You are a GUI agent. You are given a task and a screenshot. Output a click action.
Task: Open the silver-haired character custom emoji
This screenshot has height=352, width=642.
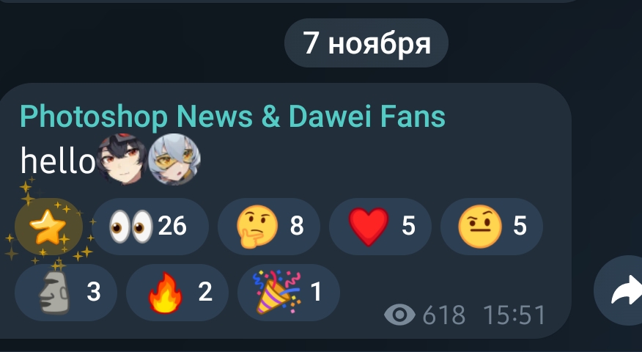coord(174,159)
